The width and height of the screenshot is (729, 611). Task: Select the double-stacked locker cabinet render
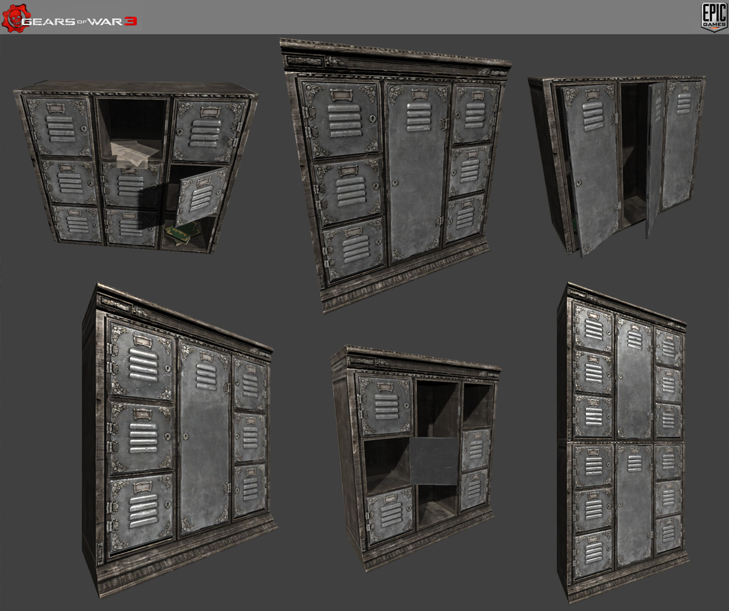[x=622, y=442]
